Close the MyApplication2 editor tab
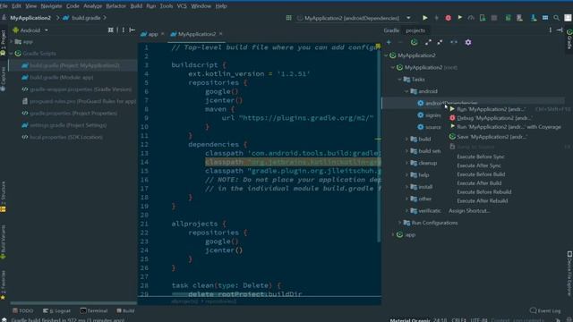The width and height of the screenshot is (573, 322). 221,34
